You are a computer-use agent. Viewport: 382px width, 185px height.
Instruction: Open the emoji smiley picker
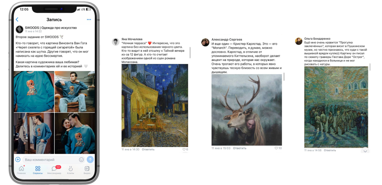pyautogui.click(x=81, y=160)
